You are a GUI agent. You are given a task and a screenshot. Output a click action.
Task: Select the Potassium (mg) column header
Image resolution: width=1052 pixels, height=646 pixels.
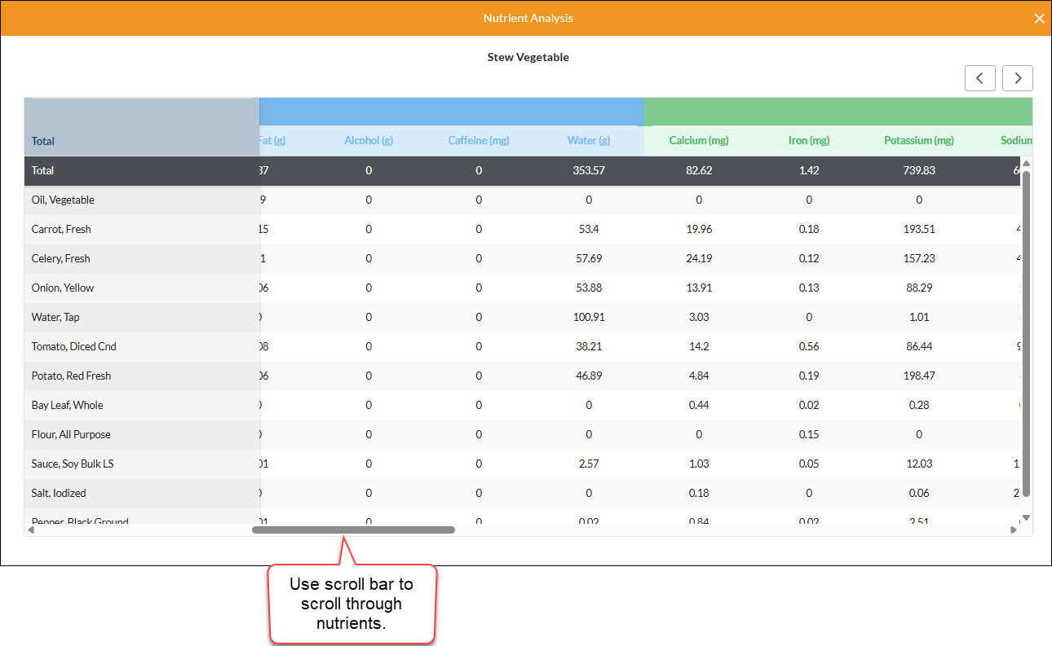coord(919,140)
